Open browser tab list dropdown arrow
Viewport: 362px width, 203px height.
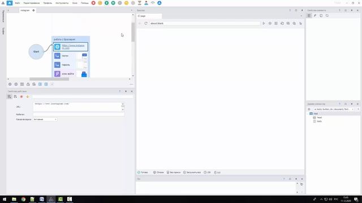[x=301, y=16]
